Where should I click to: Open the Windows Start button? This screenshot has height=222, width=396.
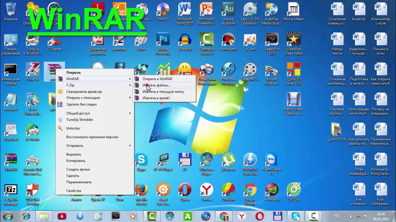[8, 216]
